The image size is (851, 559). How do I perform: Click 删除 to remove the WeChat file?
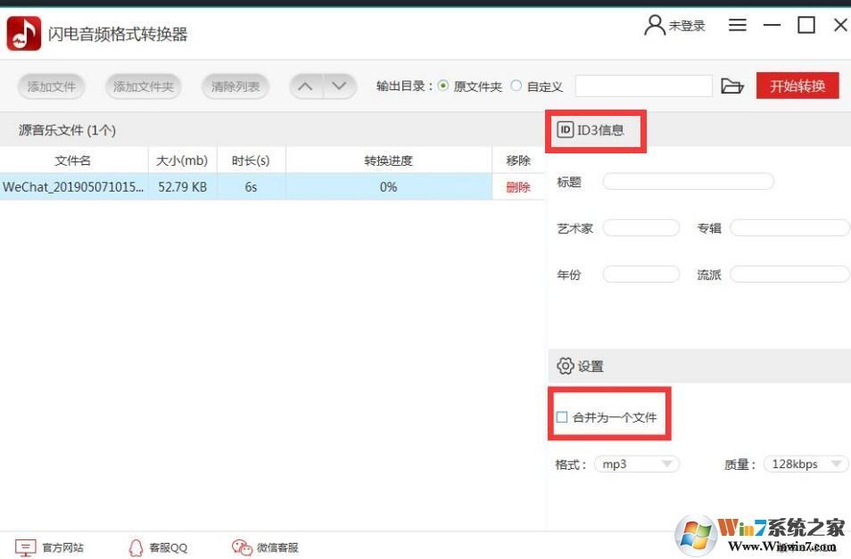tap(517, 187)
